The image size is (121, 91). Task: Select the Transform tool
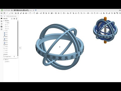click(x=64, y=13)
